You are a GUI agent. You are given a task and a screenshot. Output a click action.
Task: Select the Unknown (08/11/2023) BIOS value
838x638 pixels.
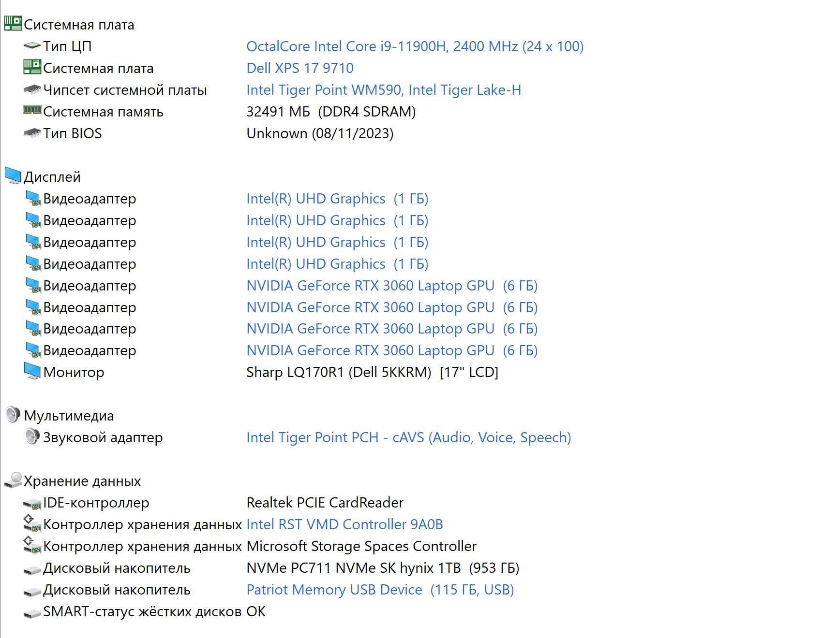pos(320,133)
